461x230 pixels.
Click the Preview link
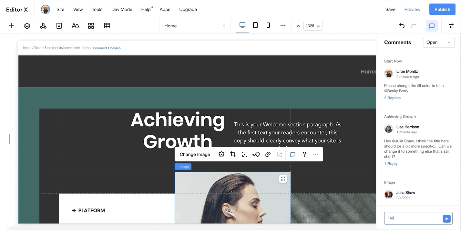(x=412, y=9)
